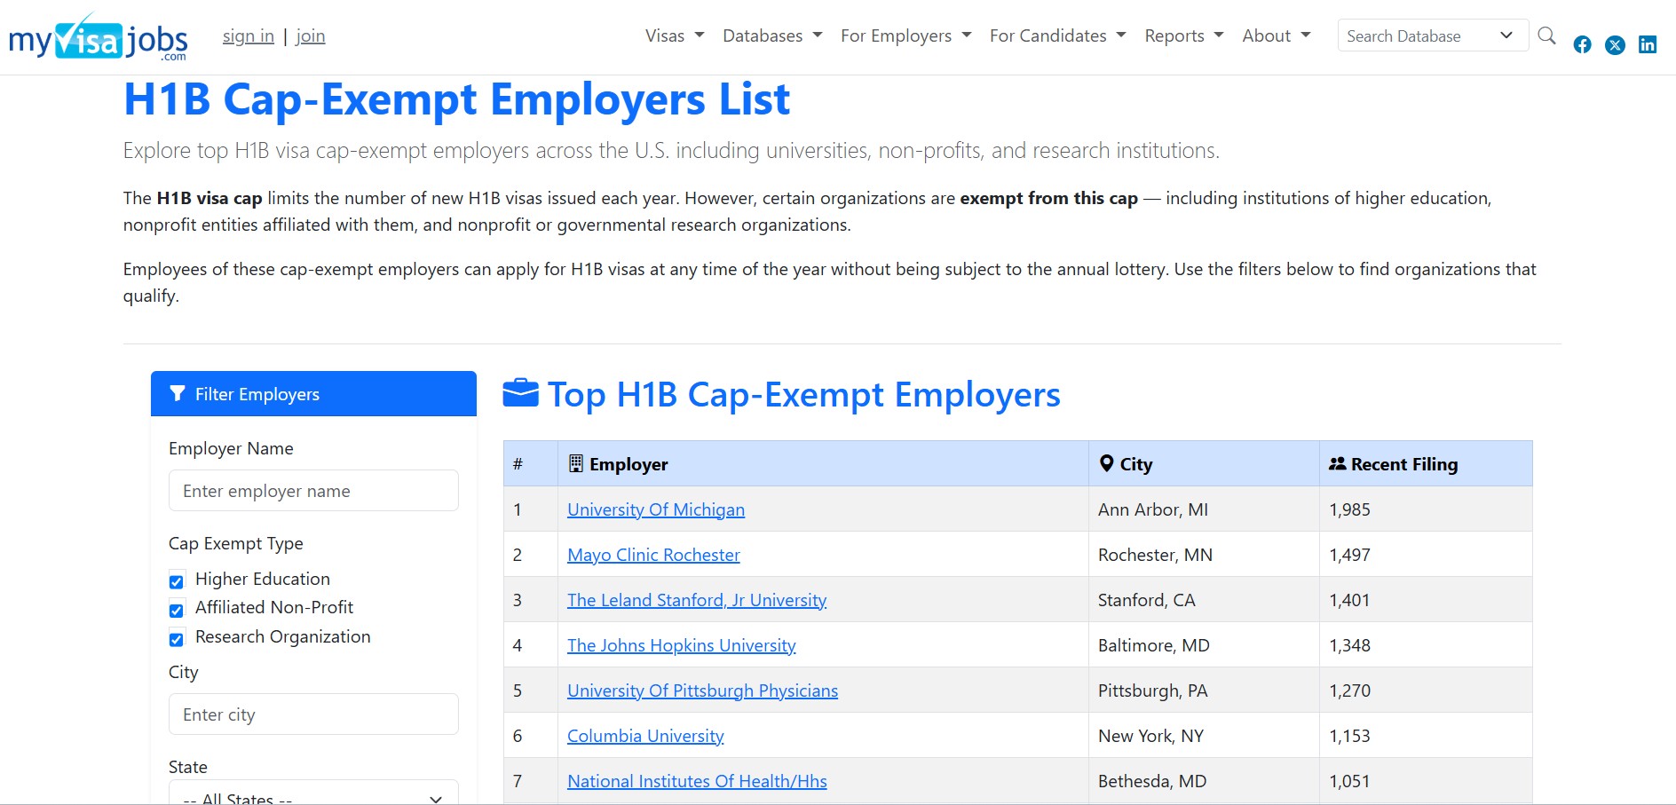
Task: Click the building icon in Employer header
Action: 576,463
